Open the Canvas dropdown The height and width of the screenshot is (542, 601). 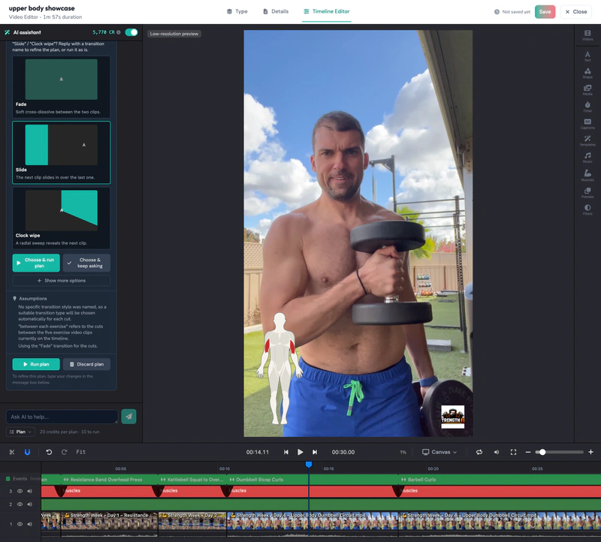(x=439, y=452)
